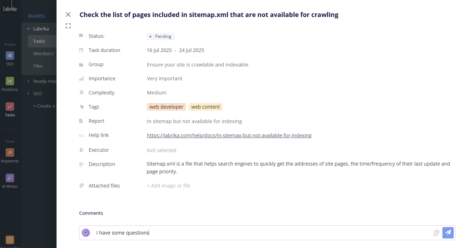Choose an executor via Not selected

point(161,150)
